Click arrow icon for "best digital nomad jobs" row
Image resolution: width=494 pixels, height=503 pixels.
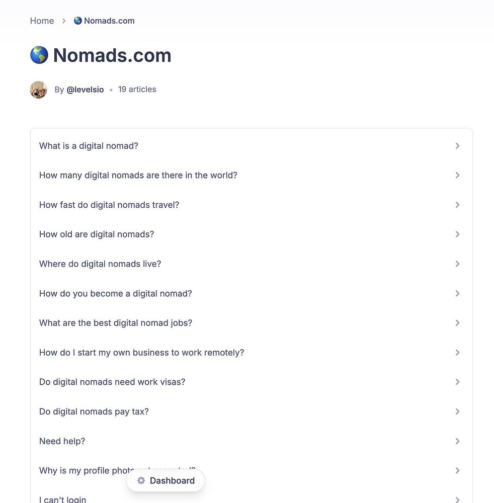pyautogui.click(x=457, y=323)
